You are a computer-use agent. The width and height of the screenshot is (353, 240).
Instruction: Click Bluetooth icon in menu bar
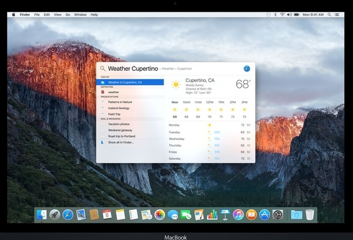pyautogui.click(x=275, y=15)
